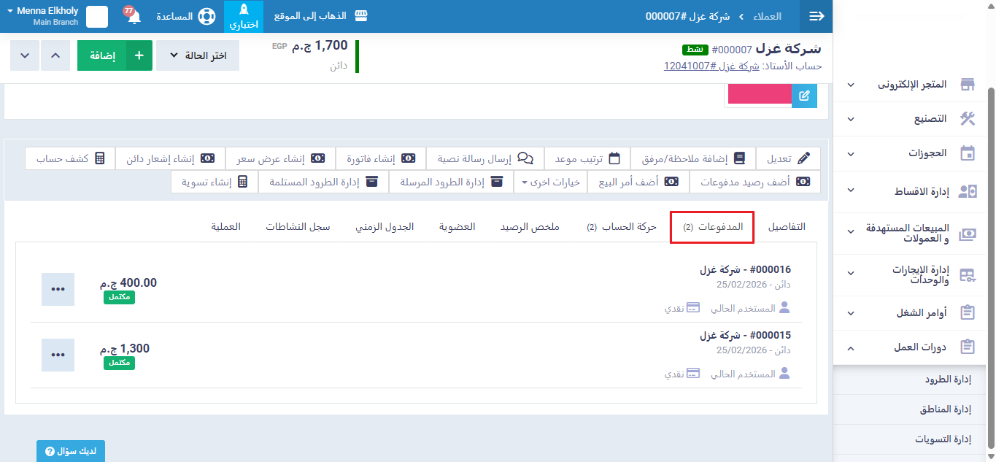Click the pink color swatch

pos(760,94)
